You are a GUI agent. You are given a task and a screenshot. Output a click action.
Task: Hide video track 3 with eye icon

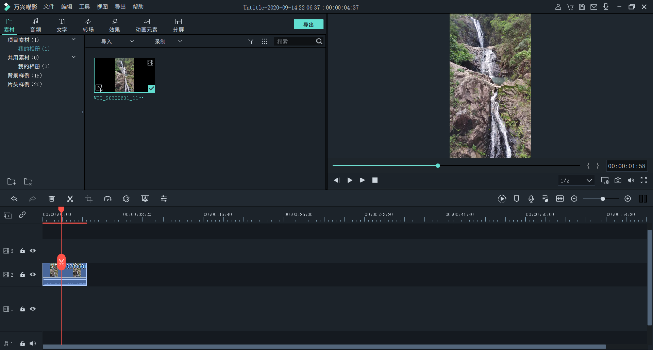click(33, 251)
